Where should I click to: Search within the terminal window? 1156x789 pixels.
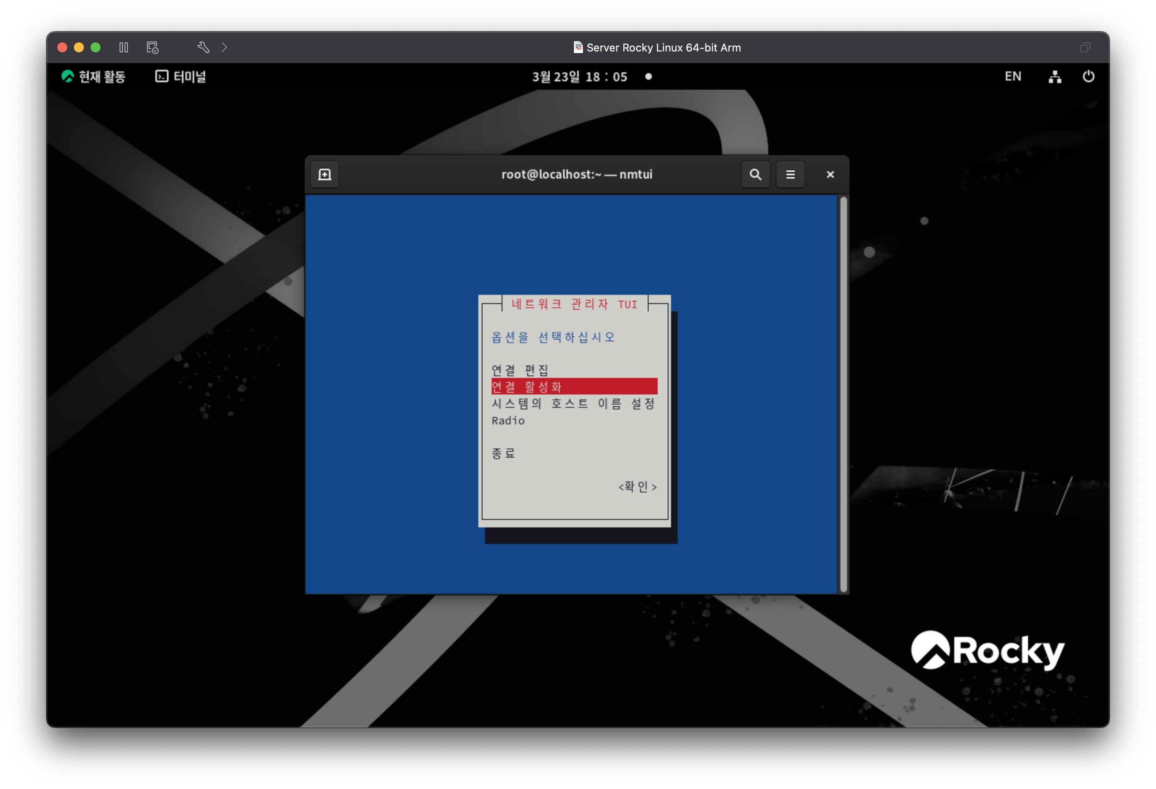755,174
